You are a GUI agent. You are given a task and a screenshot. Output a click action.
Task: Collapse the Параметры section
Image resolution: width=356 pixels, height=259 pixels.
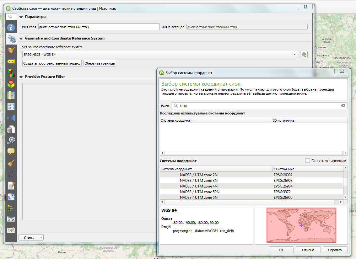coord(21,17)
